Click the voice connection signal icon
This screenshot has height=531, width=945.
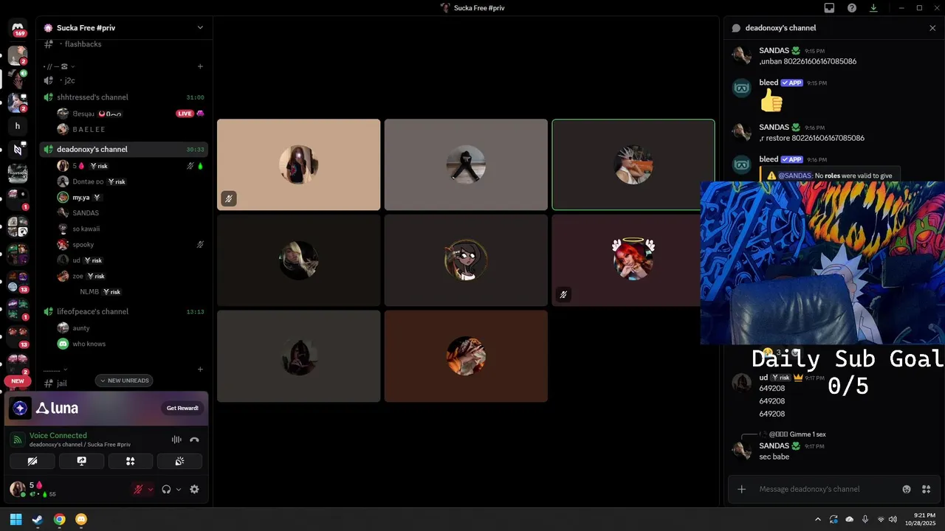tap(18, 440)
